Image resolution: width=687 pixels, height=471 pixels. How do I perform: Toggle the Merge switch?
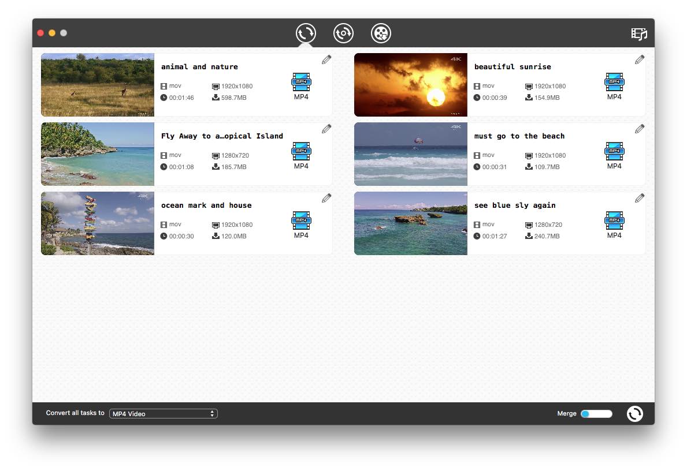click(596, 414)
